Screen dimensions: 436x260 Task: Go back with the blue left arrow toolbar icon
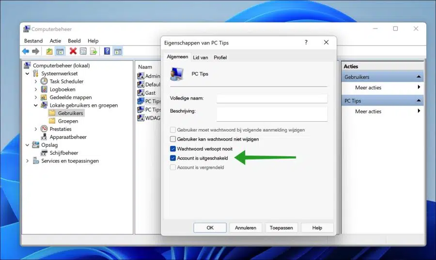(26, 51)
